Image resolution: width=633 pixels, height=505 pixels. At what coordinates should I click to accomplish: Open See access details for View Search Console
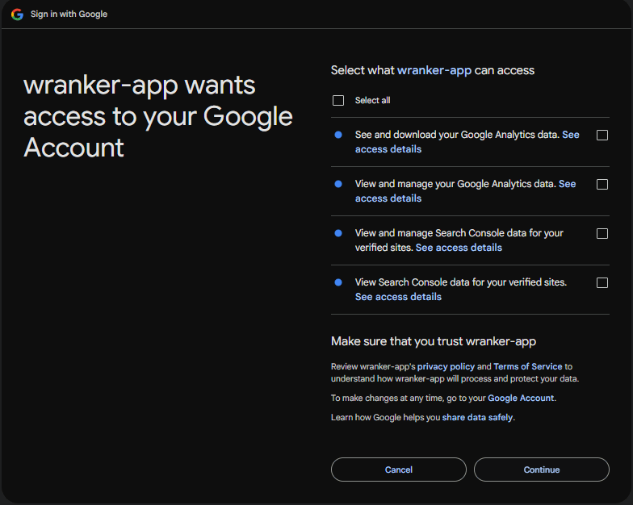tap(398, 297)
